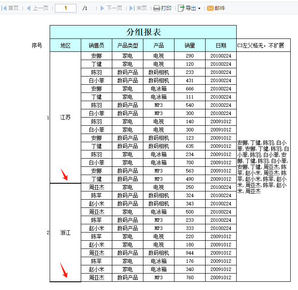
Task: Expand the export dropdown arrow
Action: click(199, 8)
